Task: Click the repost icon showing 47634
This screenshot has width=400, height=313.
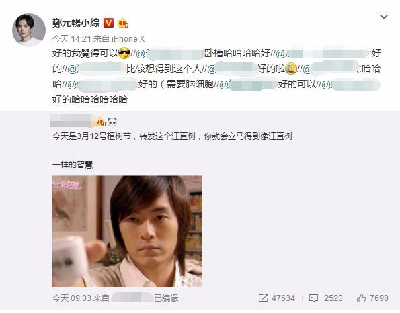Action: (x=263, y=298)
